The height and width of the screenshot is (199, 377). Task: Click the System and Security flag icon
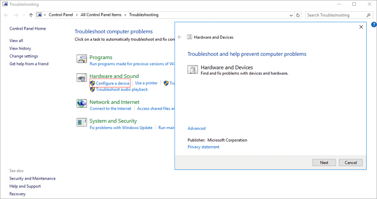click(81, 122)
